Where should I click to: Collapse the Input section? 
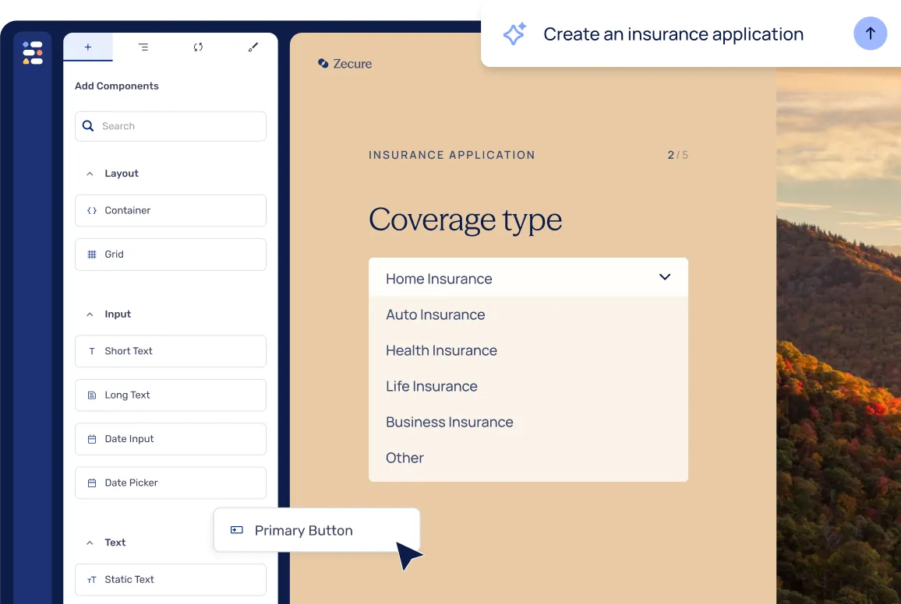click(90, 314)
